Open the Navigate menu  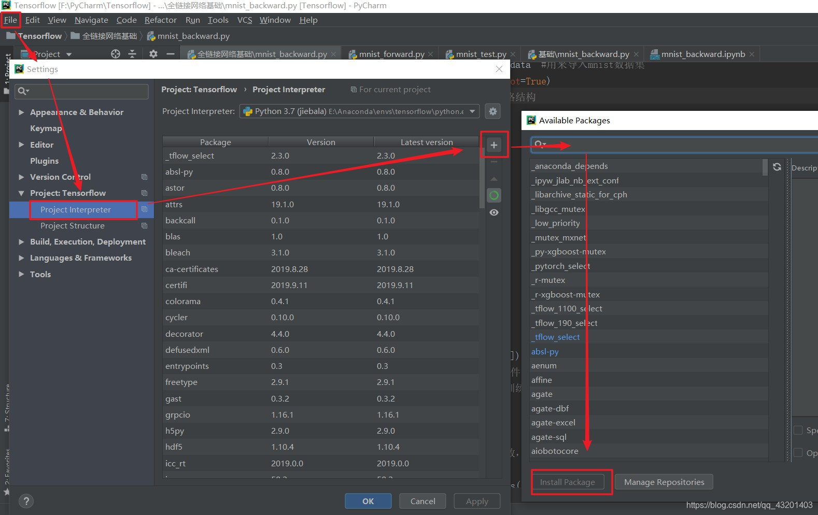(91, 20)
